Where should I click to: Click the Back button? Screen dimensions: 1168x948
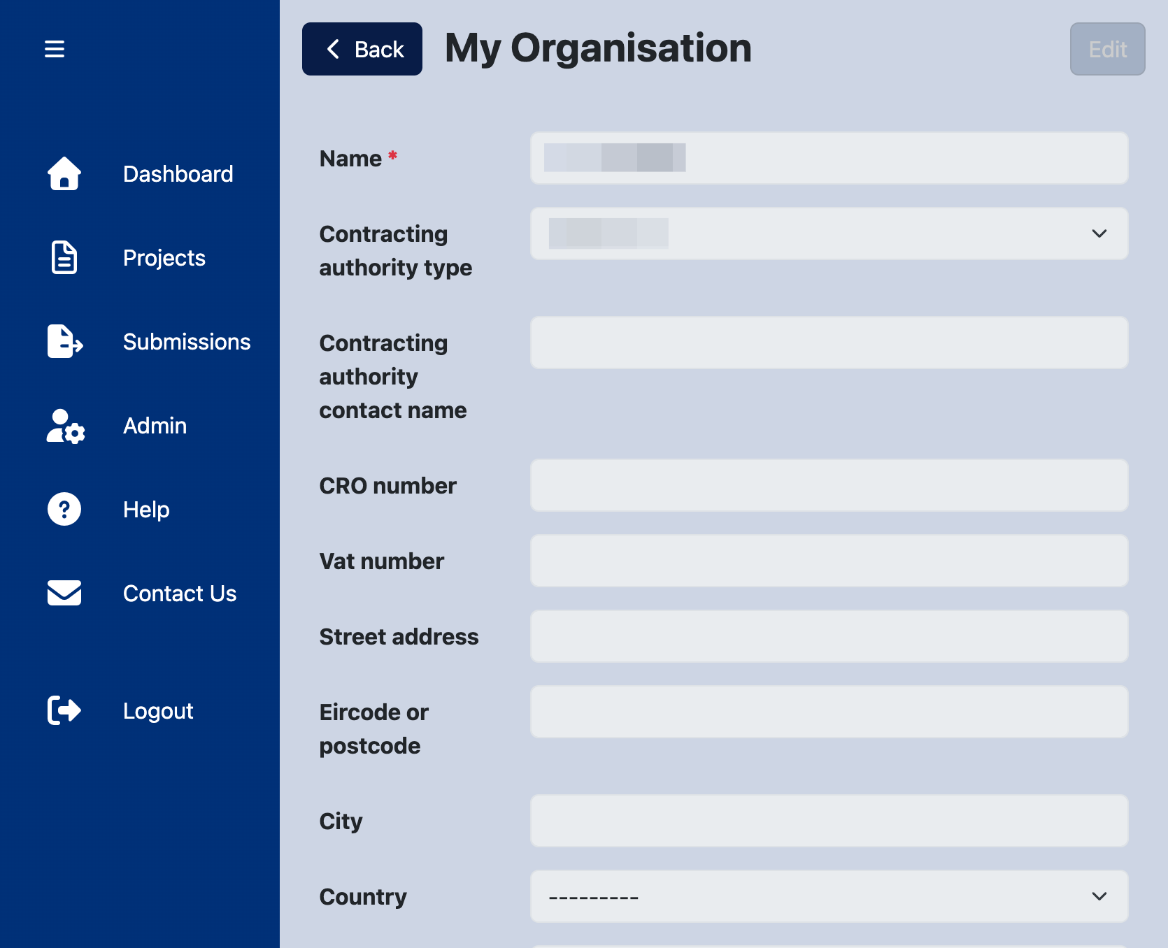(x=362, y=49)
